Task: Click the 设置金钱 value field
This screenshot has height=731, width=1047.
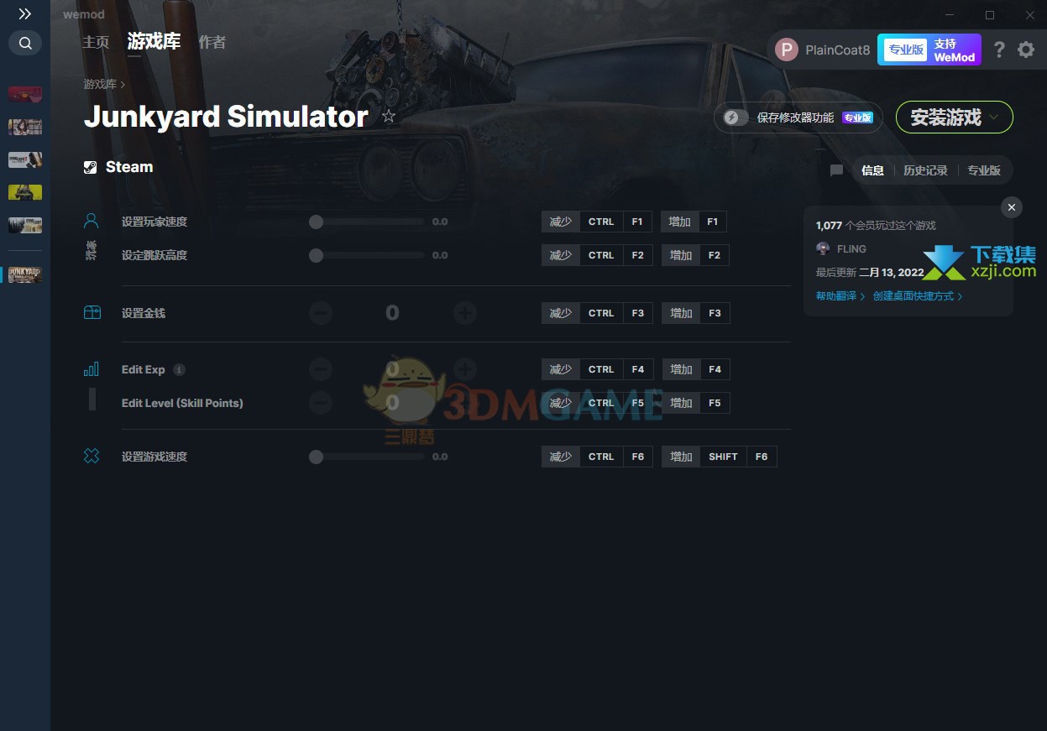Action: pyautogui.click(x=392, y=313)
